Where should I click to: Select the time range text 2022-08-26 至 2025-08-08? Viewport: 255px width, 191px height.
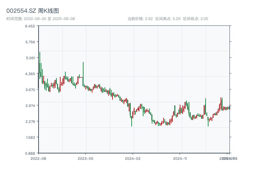coord(49,19)
